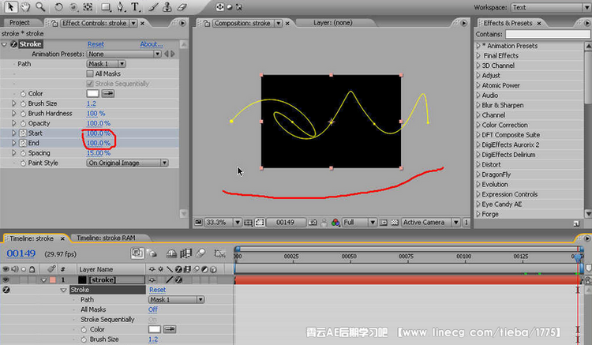Open the 33.3% magnification dropdown
The width and height of the screenshot is (592, 345).
pos(223,223)
